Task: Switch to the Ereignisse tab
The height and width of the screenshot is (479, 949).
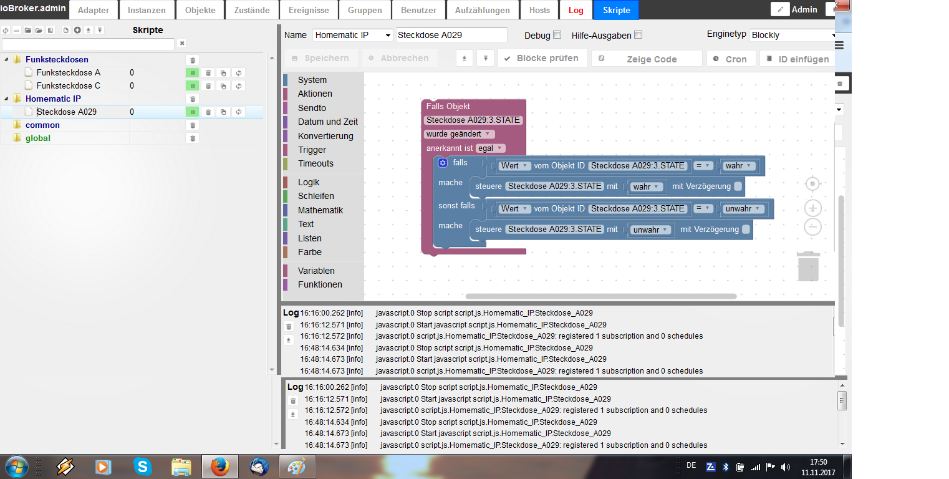Action: coord(309,10)
